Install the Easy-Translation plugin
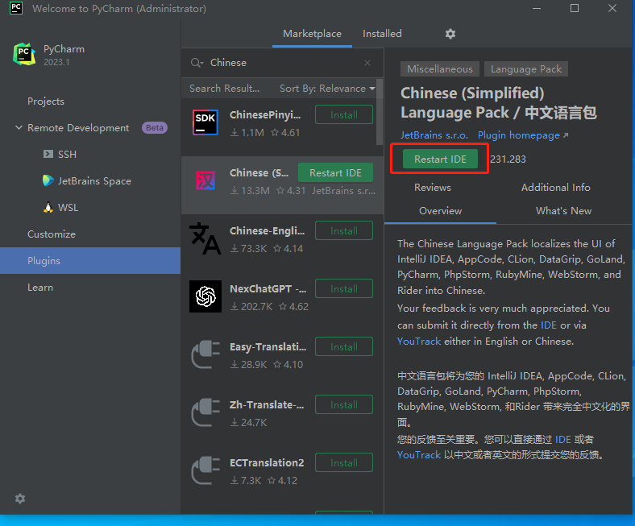This screenshot has width=635, height=526. [x=344, y=346]
